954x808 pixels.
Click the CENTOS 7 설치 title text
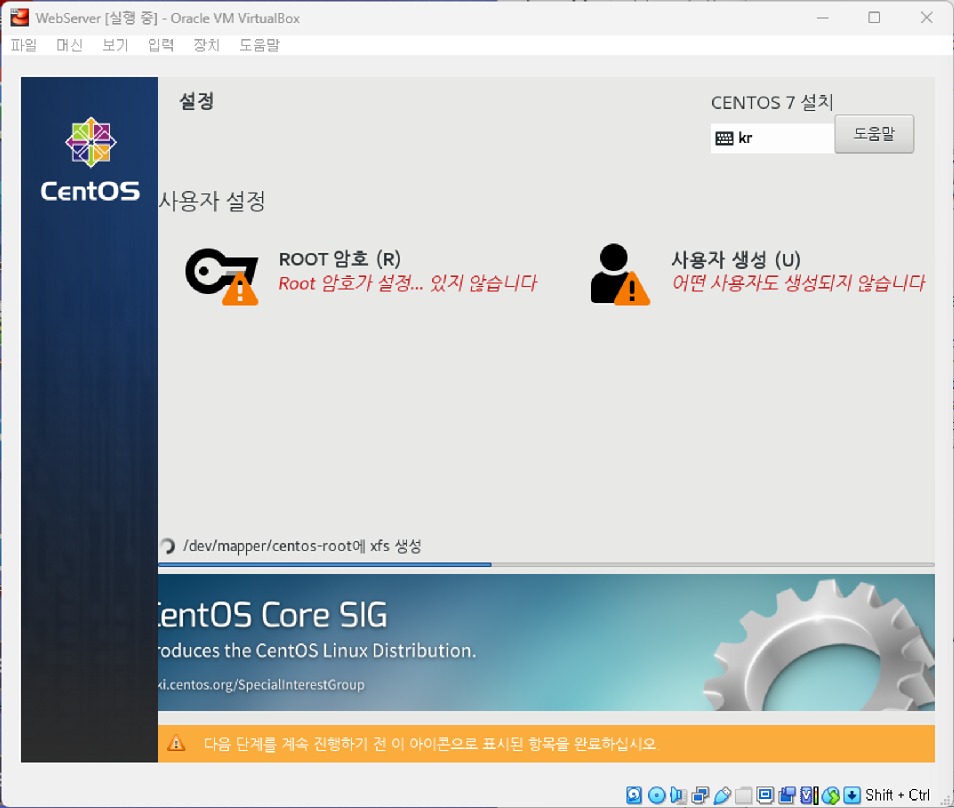pos(772,103)
